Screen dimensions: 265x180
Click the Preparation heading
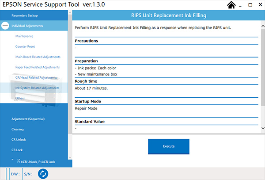click(x=86, y=61)
